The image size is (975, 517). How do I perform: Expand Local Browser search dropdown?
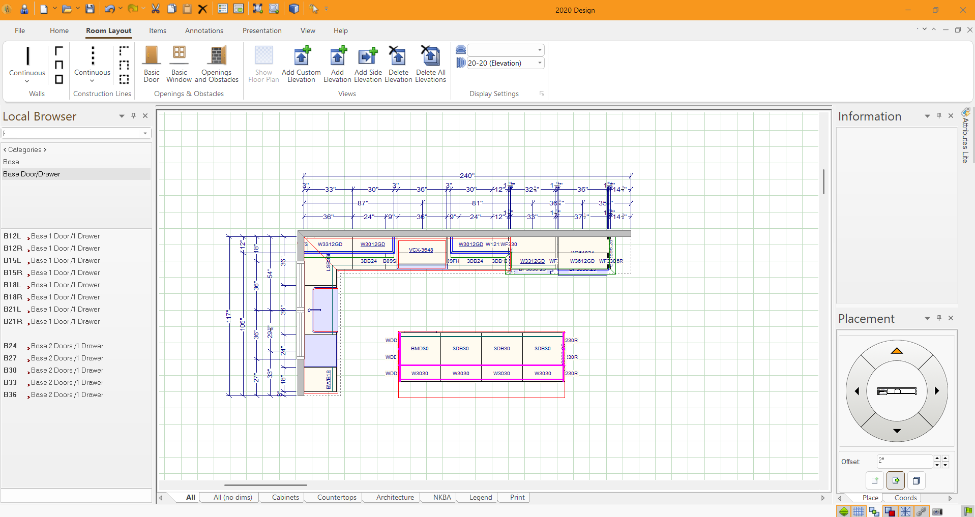(x=145, y=133)
